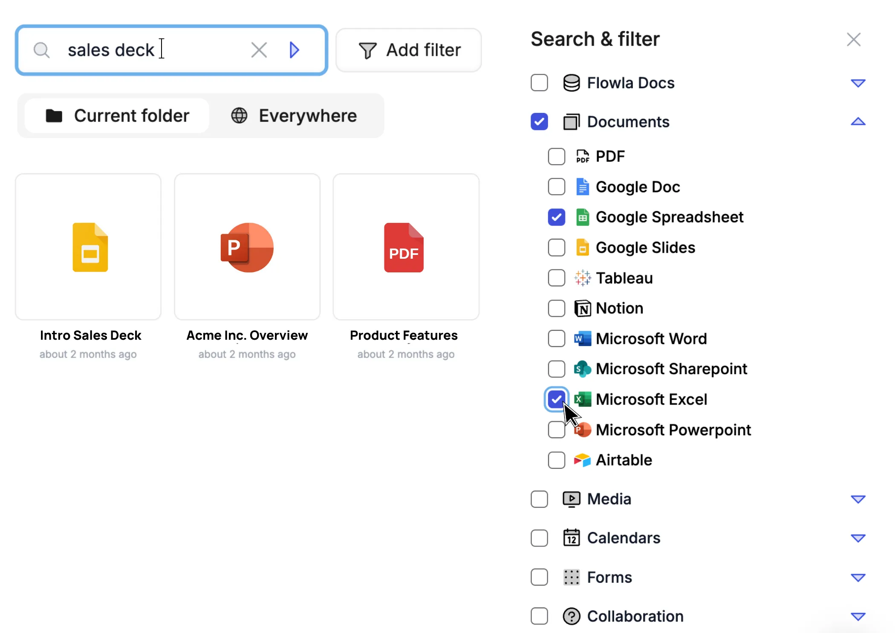This screenshot has height=633, width=895.
Task: Click the Microsoft Sharepoint icon
Action: coord(582,369)
